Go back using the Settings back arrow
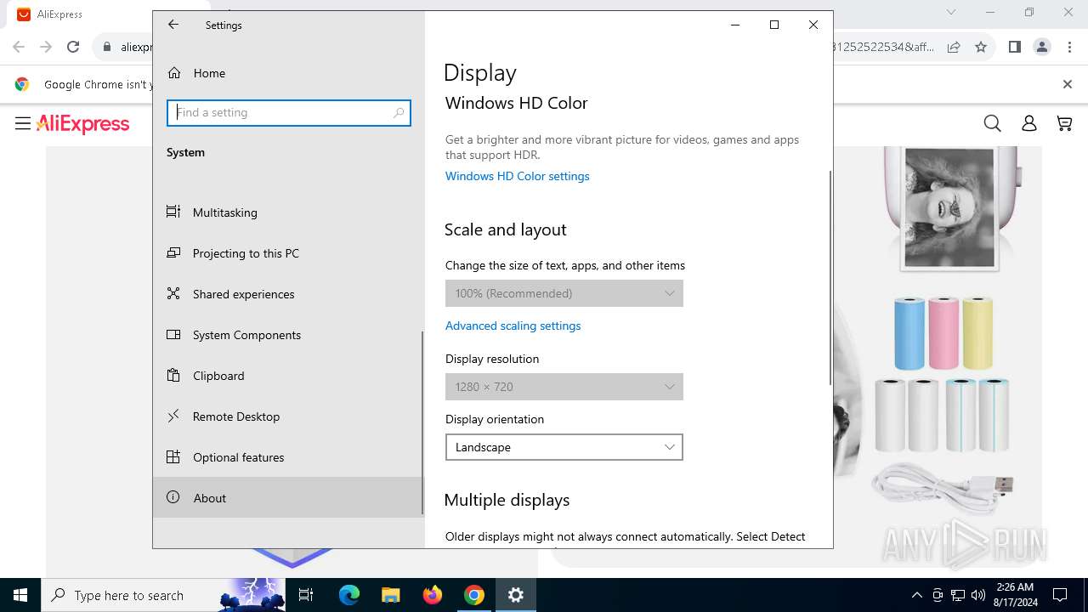Viewport: 1088px width, 612px height. pos(173,25)
